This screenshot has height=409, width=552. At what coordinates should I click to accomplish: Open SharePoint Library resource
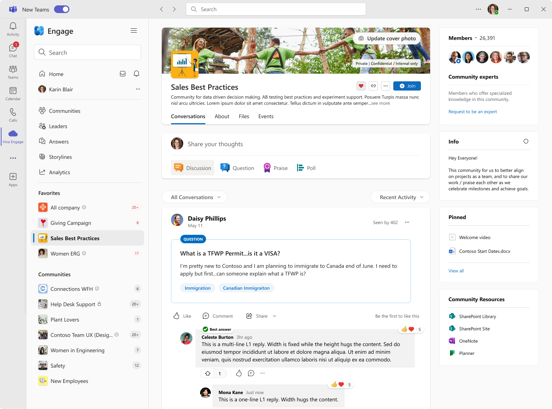tap(473, 317)
